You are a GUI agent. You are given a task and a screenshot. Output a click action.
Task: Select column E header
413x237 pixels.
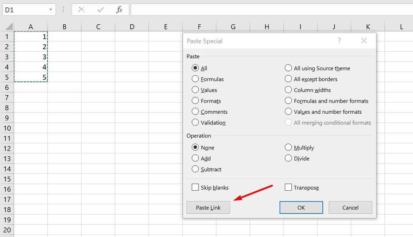pyautogui.click(x=166, y=26)
